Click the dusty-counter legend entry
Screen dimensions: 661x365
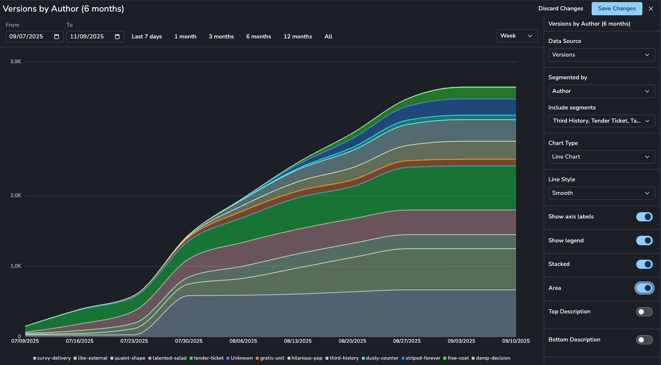coord(380,358)
